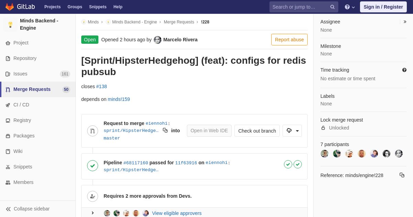
Task: Click Marcelo Rivera's avatar image
Action: pos(158,40)
